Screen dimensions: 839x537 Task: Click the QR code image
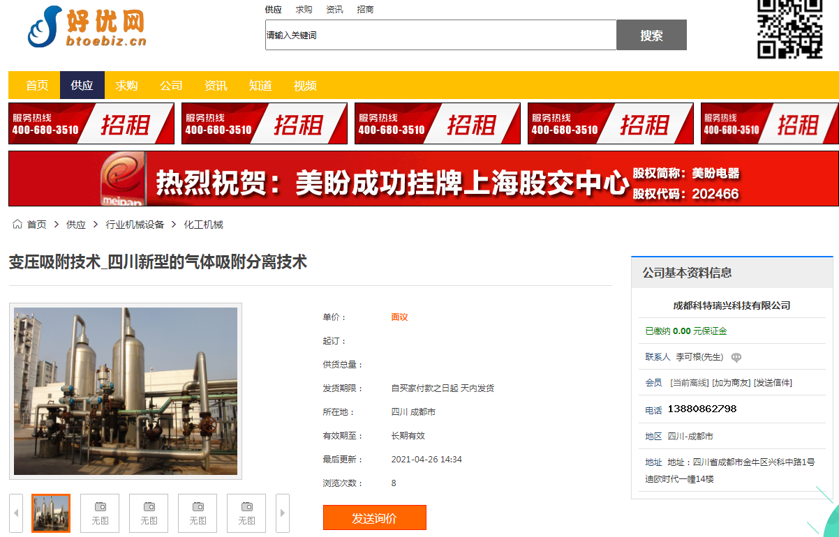pyautogui.click(x=790, y=28)
